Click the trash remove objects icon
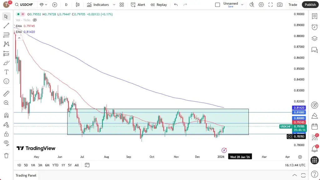Screen dimensions: 320x180 click(x=6, y=155)
